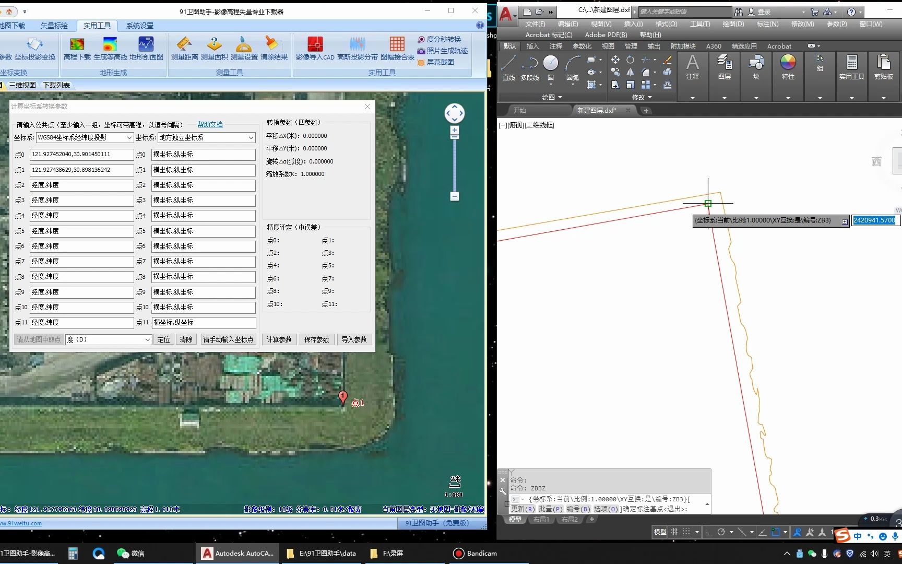Viewport: 902px width, 564px height.
Task: Open the AutoCAD 插入 ribbon tab
Action: [x=532, y=46]
